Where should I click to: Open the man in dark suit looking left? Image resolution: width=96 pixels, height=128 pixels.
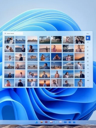click(x=79, y=74)
